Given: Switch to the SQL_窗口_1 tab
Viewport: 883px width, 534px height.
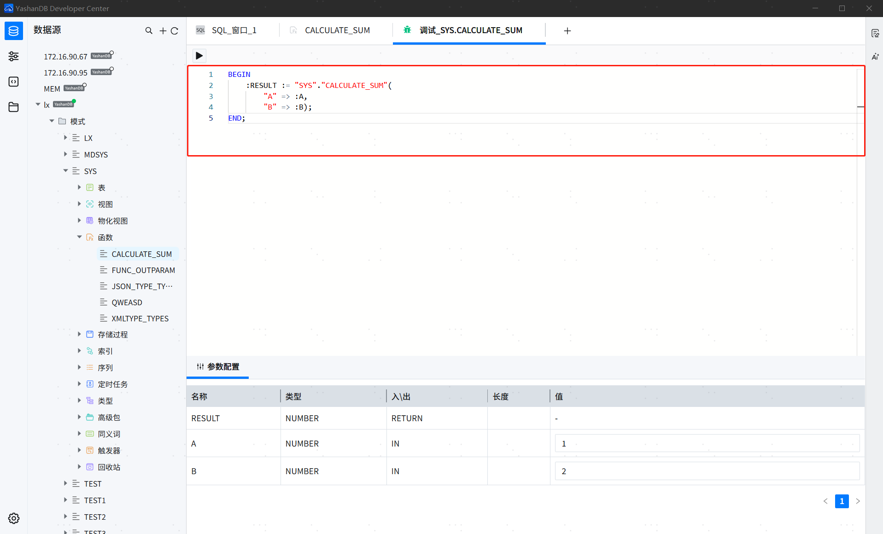Looking at the screenshot, I should [234, 30].
